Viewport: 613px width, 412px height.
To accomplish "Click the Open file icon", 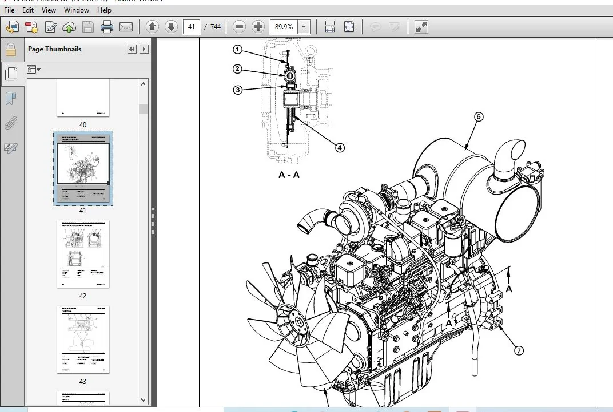I will point(13,27).
